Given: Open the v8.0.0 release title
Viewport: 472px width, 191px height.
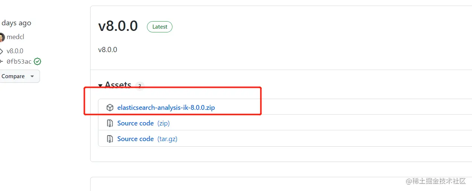Looking at the screenshot, I should click(118, 26).
